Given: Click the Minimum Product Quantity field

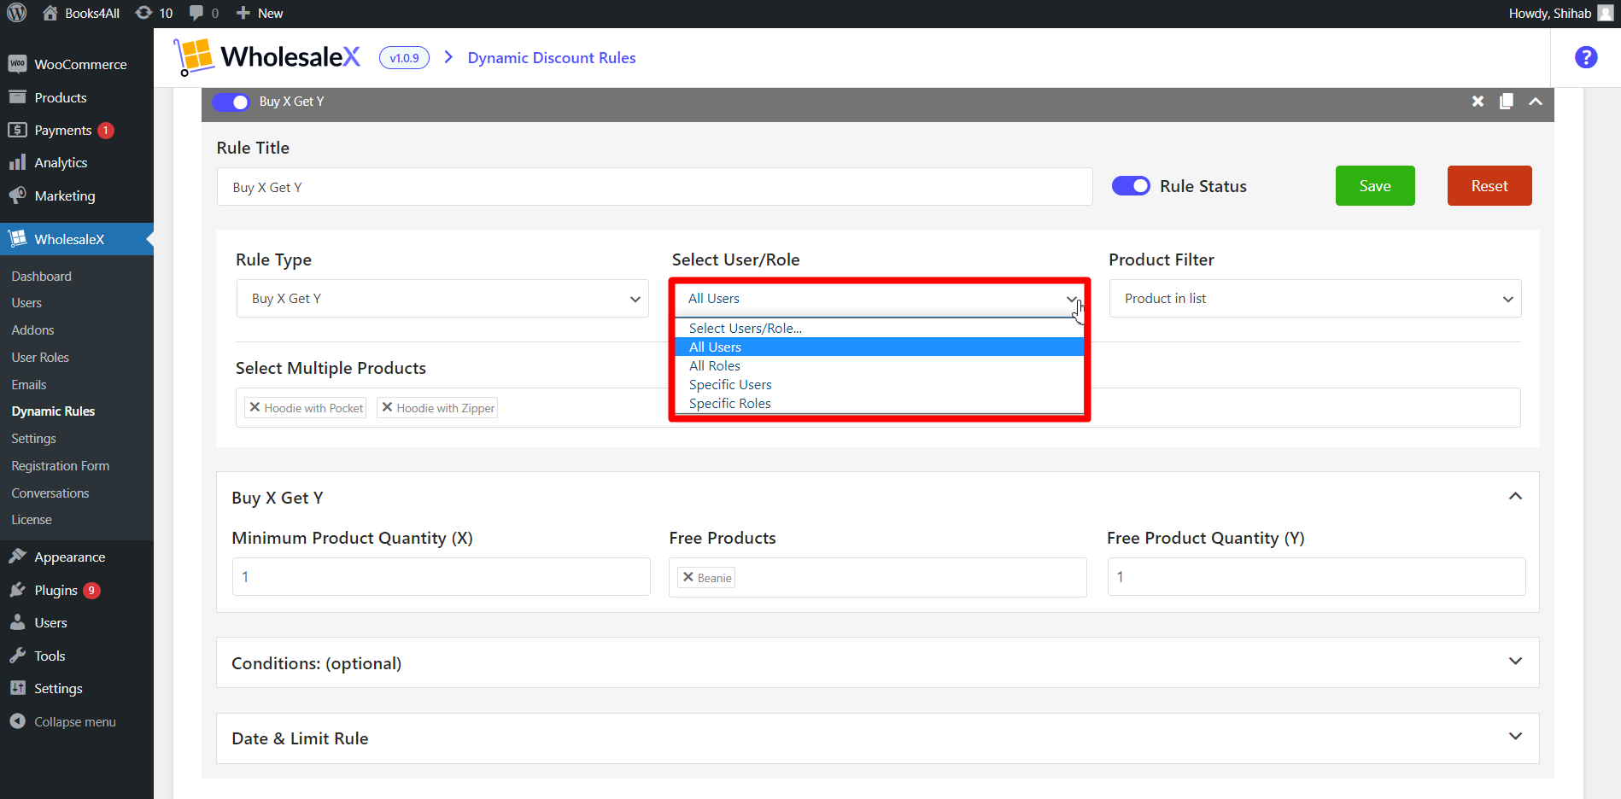Looking at the screenshot, I should 441,576.
